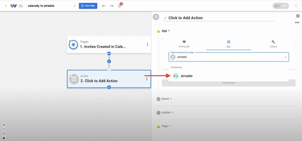Collapse the App section
Image resolution: width=302 pixels, height=141 pixels.
(x=166, y=31)
